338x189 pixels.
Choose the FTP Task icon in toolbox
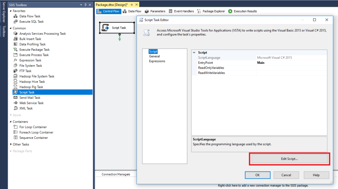pos(16,71)
